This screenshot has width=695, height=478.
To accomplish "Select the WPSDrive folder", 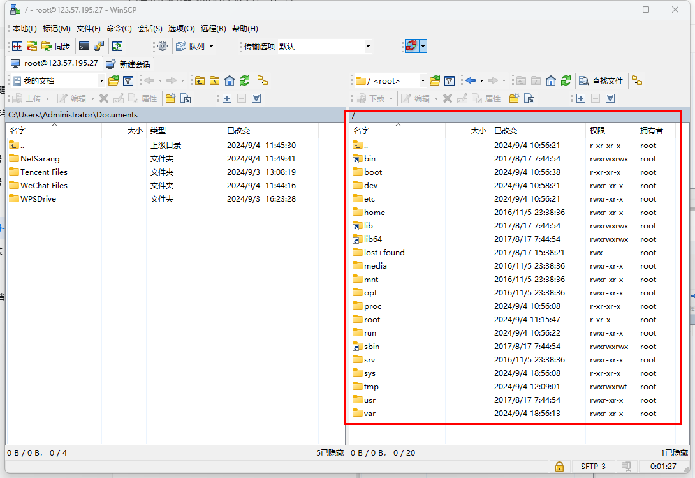I will pos(38,199).
